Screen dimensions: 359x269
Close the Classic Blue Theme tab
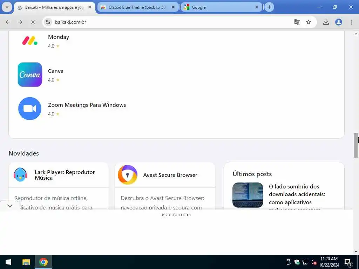[173, 7]
